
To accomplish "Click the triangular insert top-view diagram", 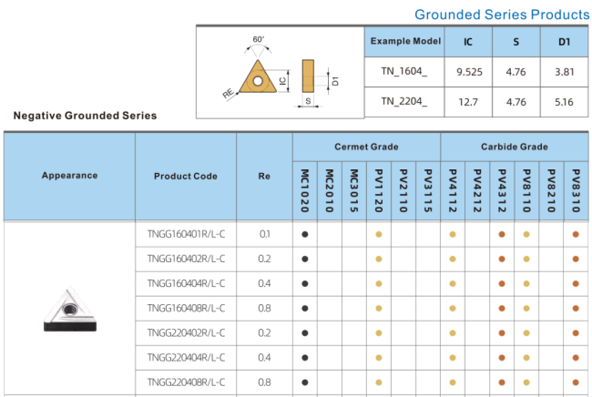I will point(256,76).
